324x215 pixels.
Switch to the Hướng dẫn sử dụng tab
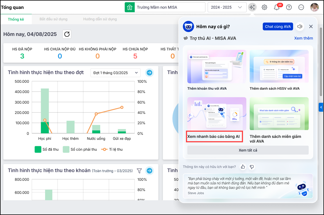(x=100, y=19)
